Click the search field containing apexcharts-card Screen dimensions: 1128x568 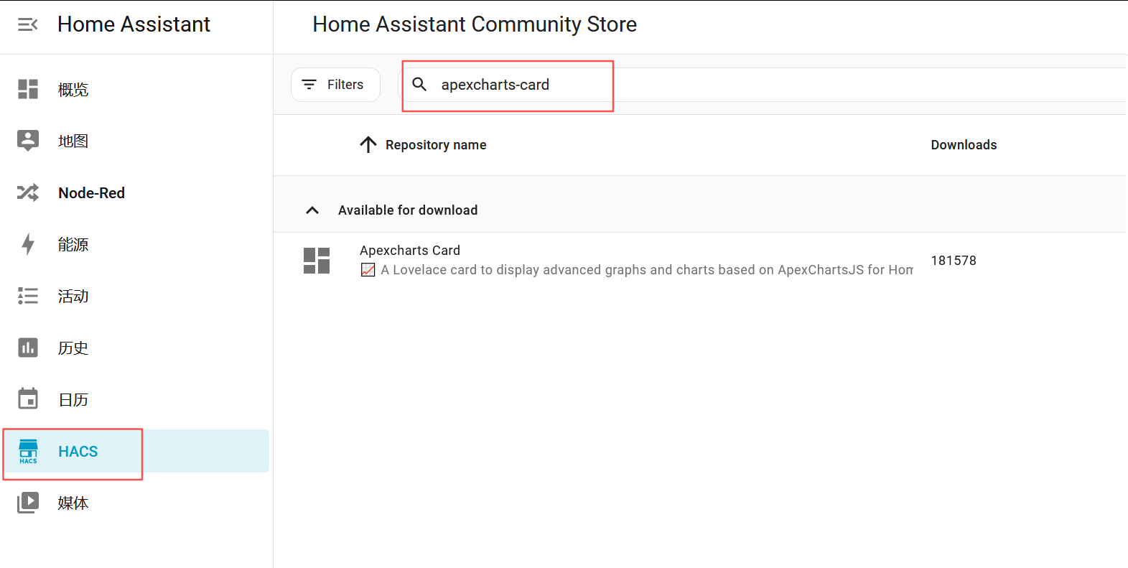pyautogui.click(x=517, y=85)
